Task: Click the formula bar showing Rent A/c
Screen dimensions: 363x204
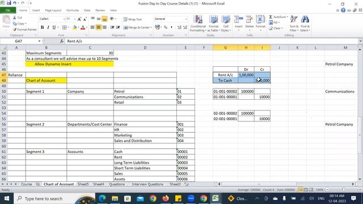Action: click(x=212, y=41)
